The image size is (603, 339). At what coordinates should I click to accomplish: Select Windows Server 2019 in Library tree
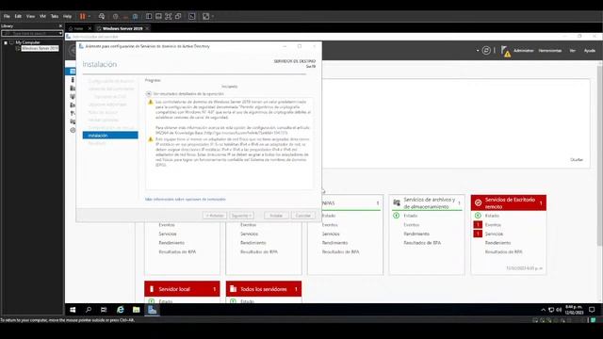coord(40,48)
